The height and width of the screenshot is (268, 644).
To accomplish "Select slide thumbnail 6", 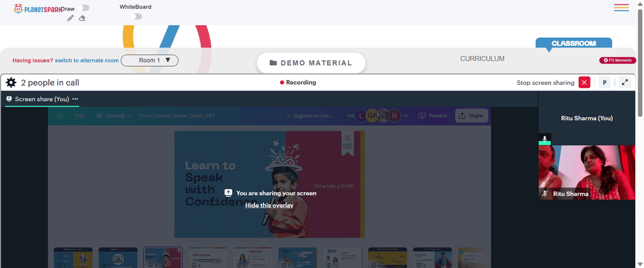I will tap(298, 257).
